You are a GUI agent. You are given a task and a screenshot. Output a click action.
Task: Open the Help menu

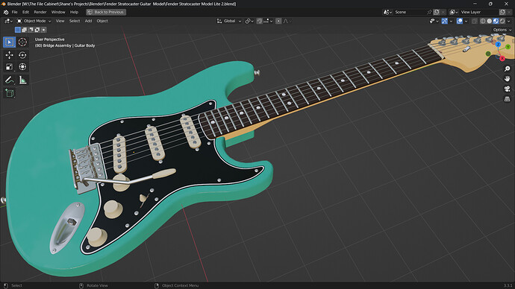pos(74,12)
